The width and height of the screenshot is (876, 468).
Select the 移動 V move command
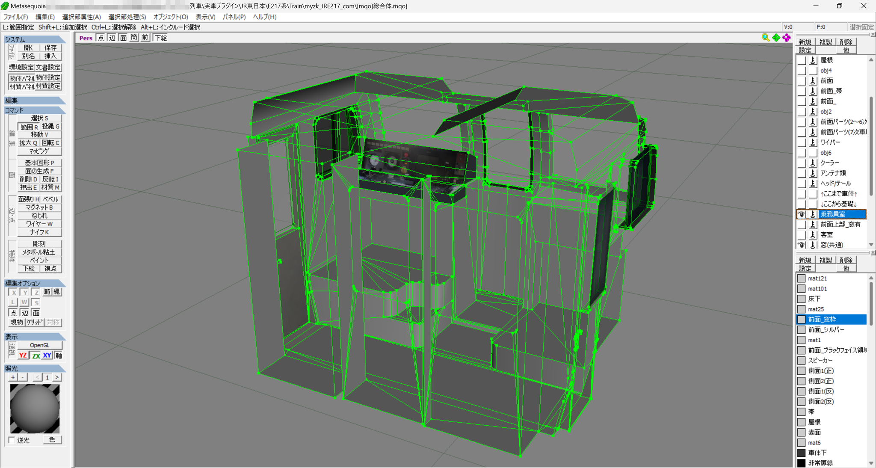pos(40,134)
